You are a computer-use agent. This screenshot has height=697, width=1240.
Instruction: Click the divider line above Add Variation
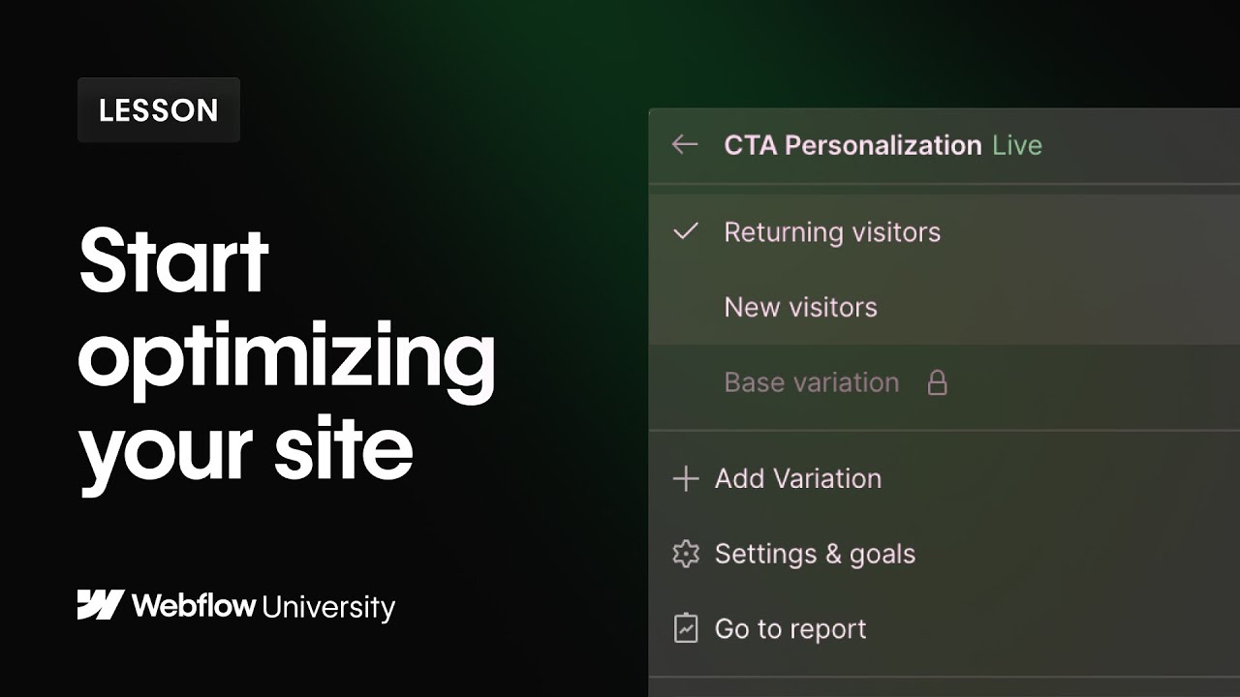944,431
